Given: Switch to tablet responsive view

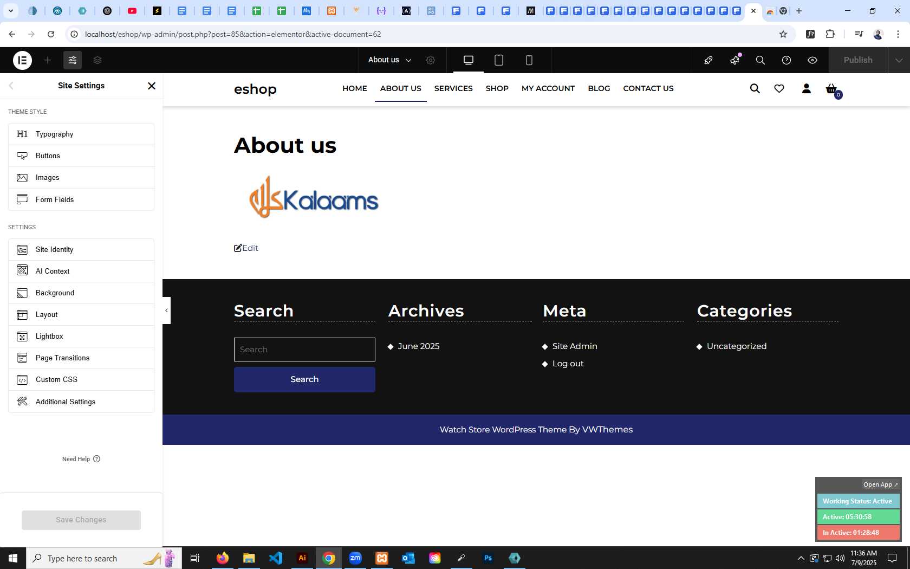Looking at the screenshot, I should click(x=499, y=60).
